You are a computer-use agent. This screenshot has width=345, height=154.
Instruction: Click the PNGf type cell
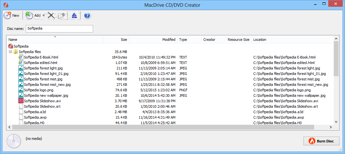183,90
